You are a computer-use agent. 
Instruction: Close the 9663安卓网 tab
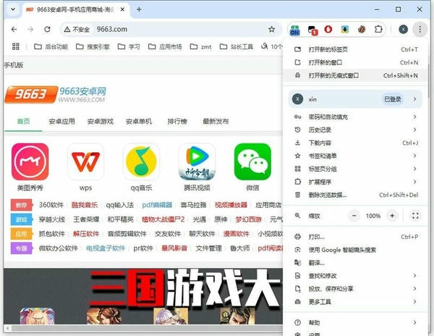[122, 9]
